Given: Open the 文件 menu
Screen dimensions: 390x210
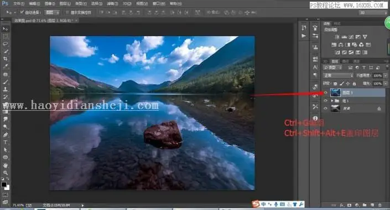Looking at the screenshot, I should point(19,3).
